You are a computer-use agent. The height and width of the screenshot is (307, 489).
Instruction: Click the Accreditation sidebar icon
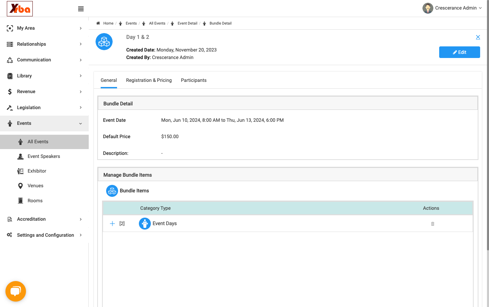(x=10, y=219)
